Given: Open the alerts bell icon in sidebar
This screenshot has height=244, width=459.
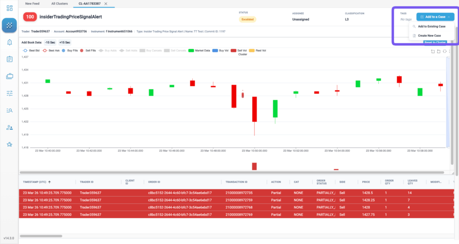Looking at the screenshot, I should (9, 42).
